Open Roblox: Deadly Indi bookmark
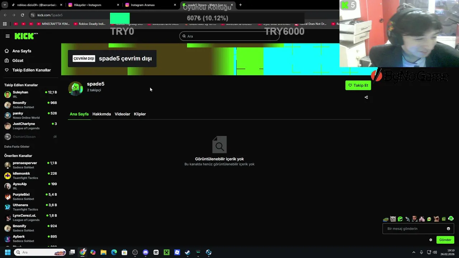The height and width of the screenshot is (258, 459). click(x=89, y=24)
